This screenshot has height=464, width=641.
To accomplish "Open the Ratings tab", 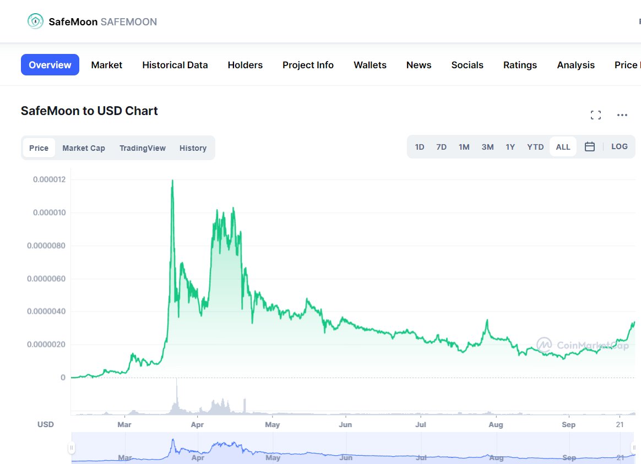I will click(520, 65).
